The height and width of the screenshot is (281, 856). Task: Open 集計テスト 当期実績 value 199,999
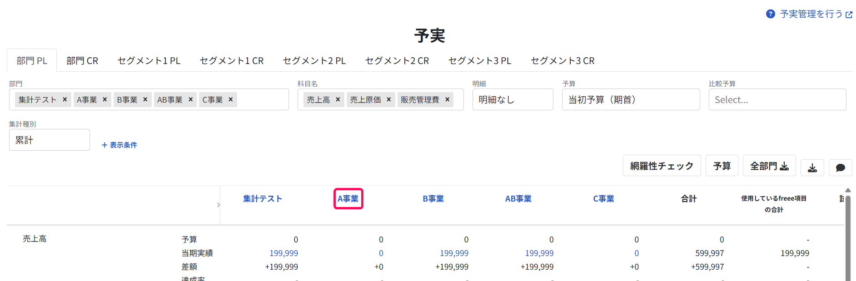[284, 253]
